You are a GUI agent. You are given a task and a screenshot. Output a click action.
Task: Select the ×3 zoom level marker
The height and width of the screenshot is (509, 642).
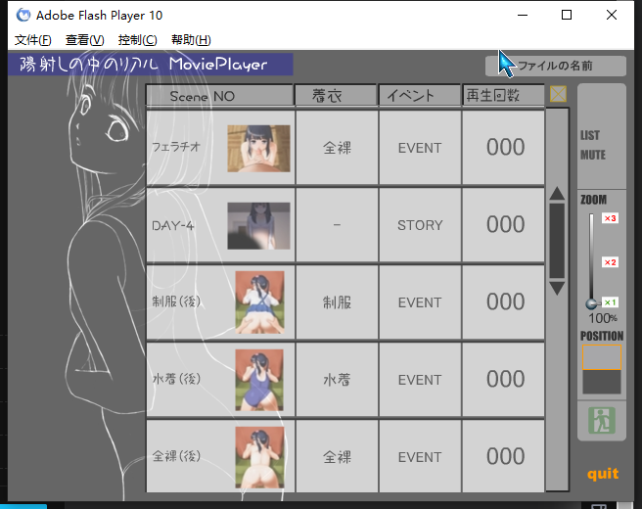(610, 218)
